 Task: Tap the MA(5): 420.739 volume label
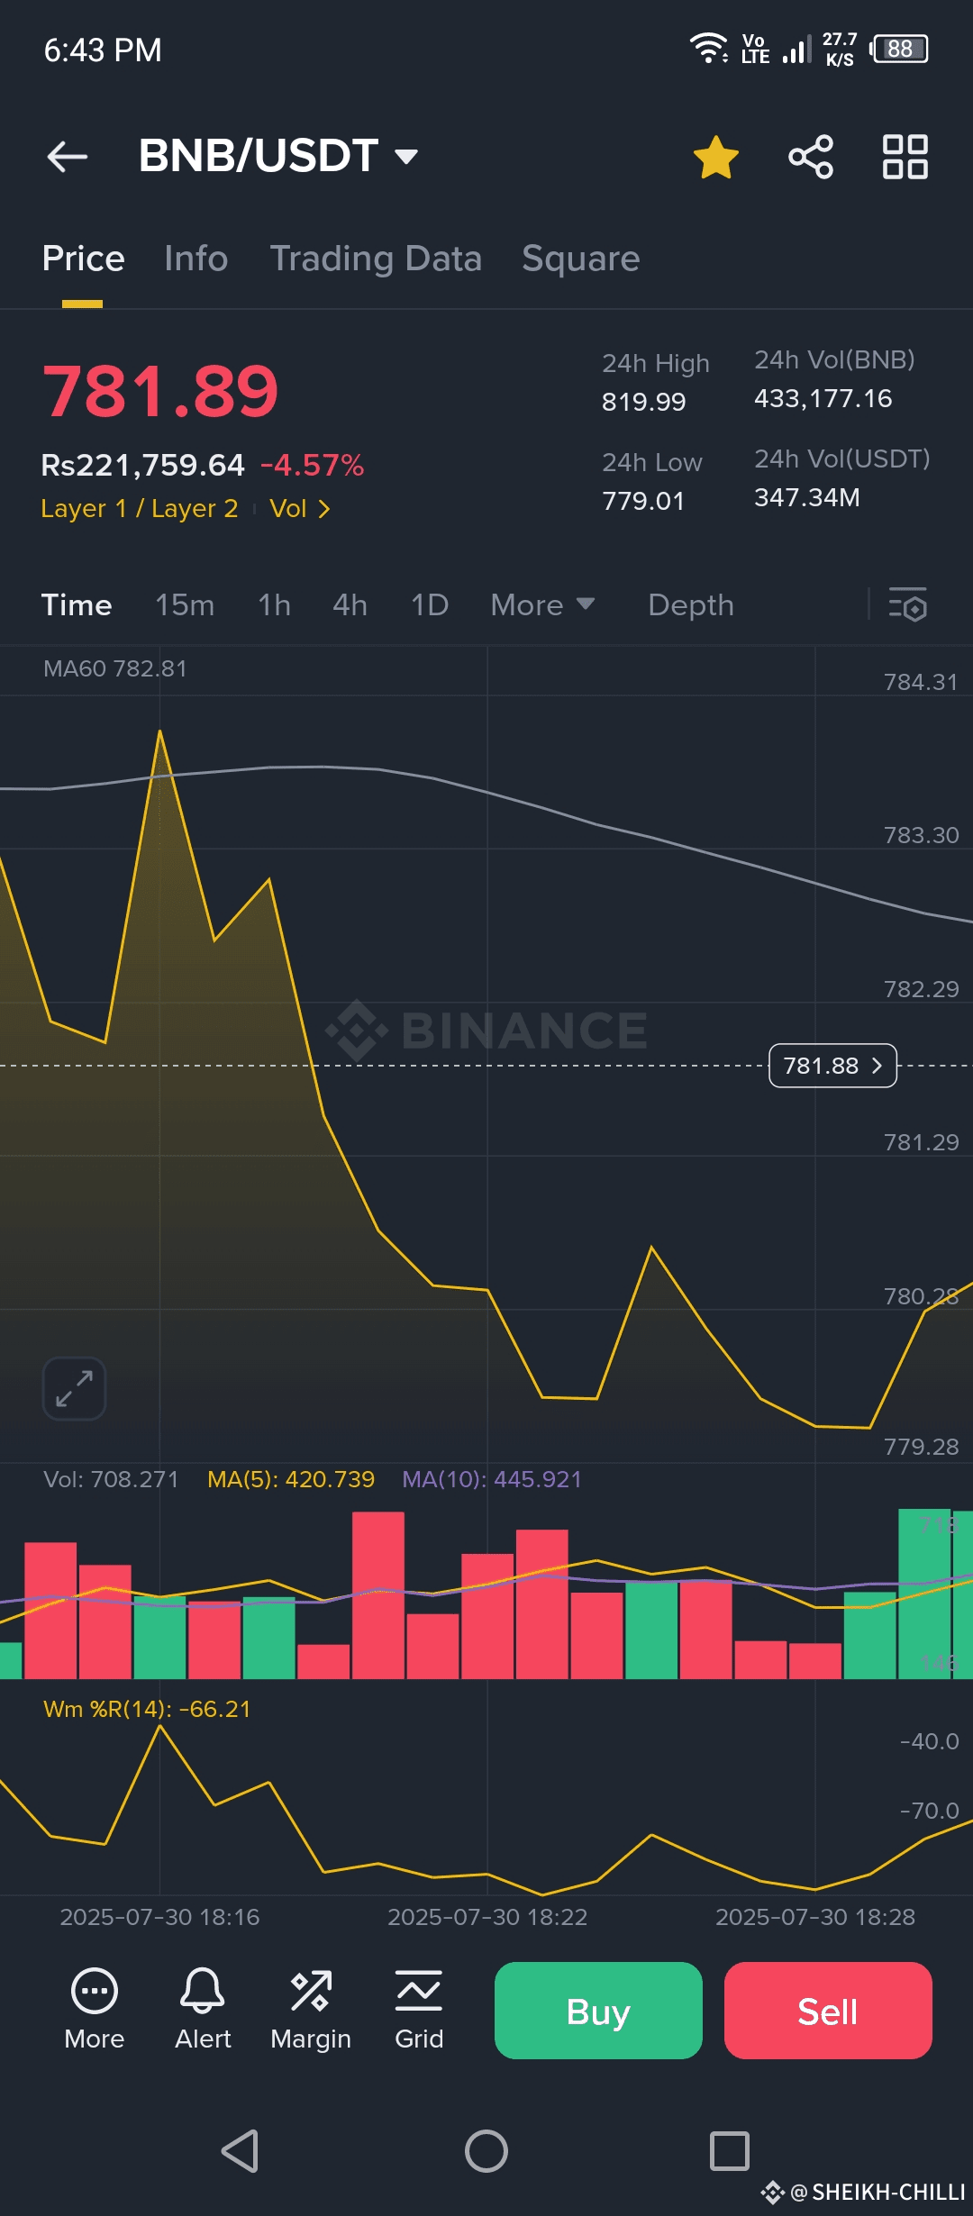pyautogui.click(x=291, y=1479)
